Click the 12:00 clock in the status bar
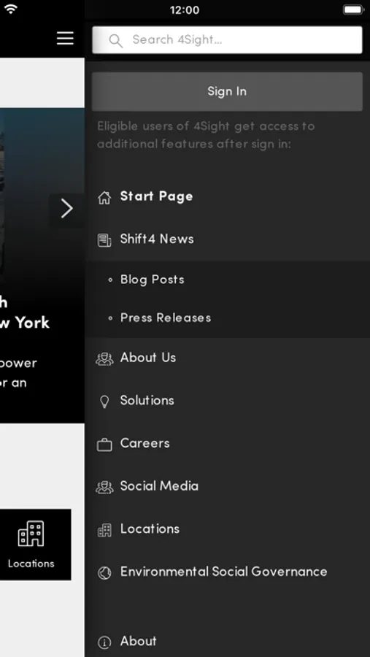 click(185, 10)
